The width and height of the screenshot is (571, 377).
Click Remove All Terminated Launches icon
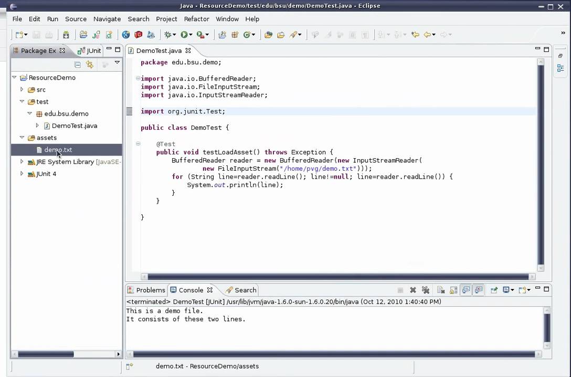click(x=425, y=290)
